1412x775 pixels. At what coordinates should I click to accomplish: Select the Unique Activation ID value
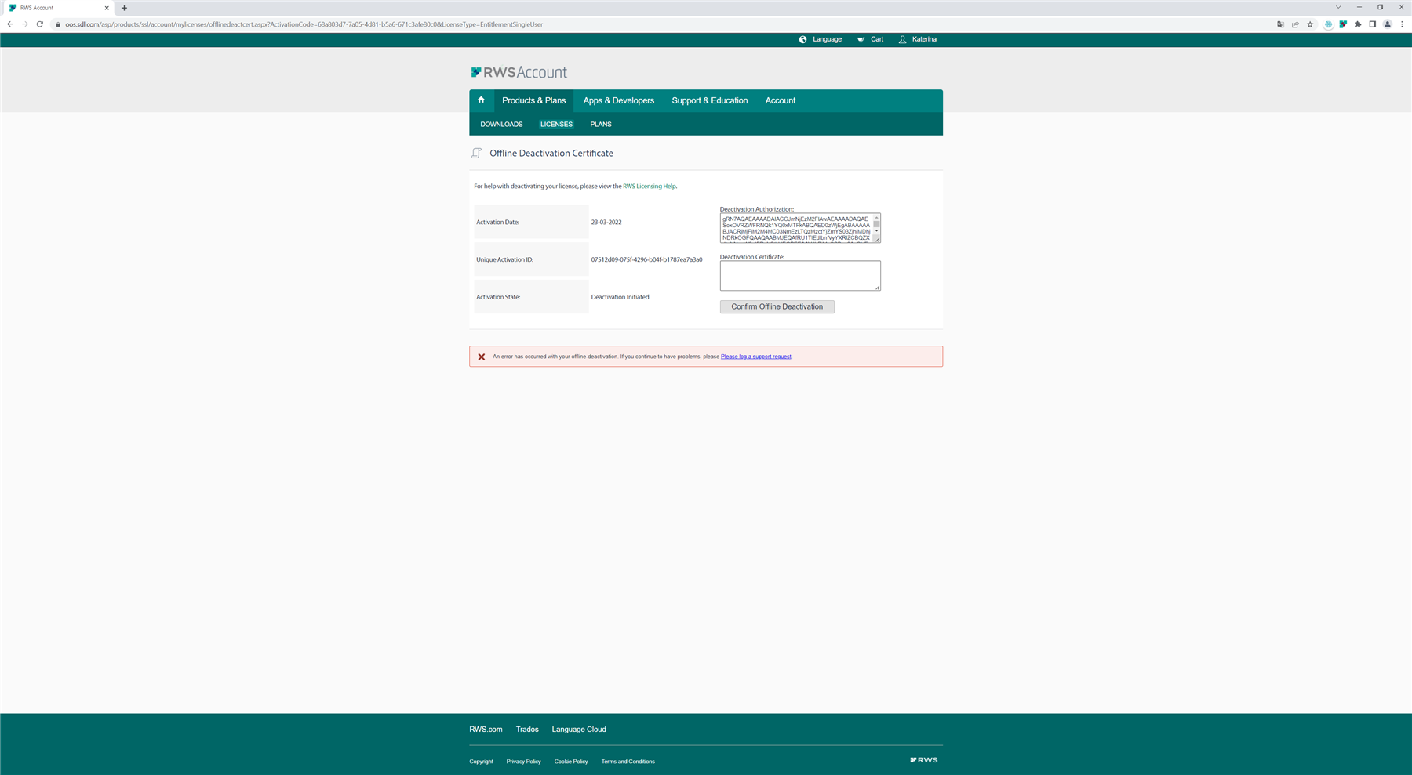(x=646, y=259)
